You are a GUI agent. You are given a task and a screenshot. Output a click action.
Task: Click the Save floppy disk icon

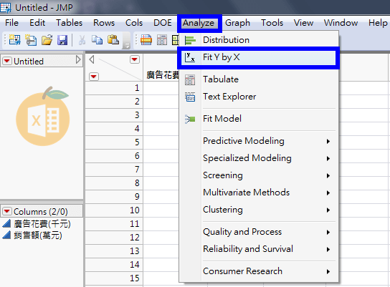click(62, 40)
